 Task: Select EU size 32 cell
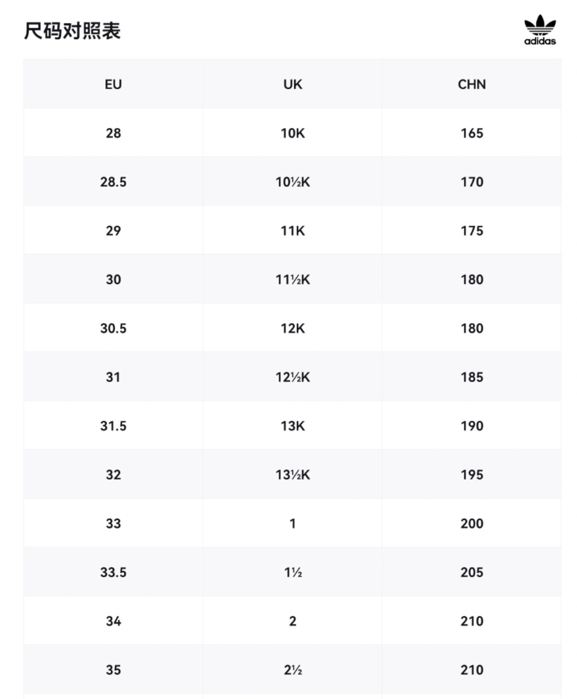(x=113, y=475)
